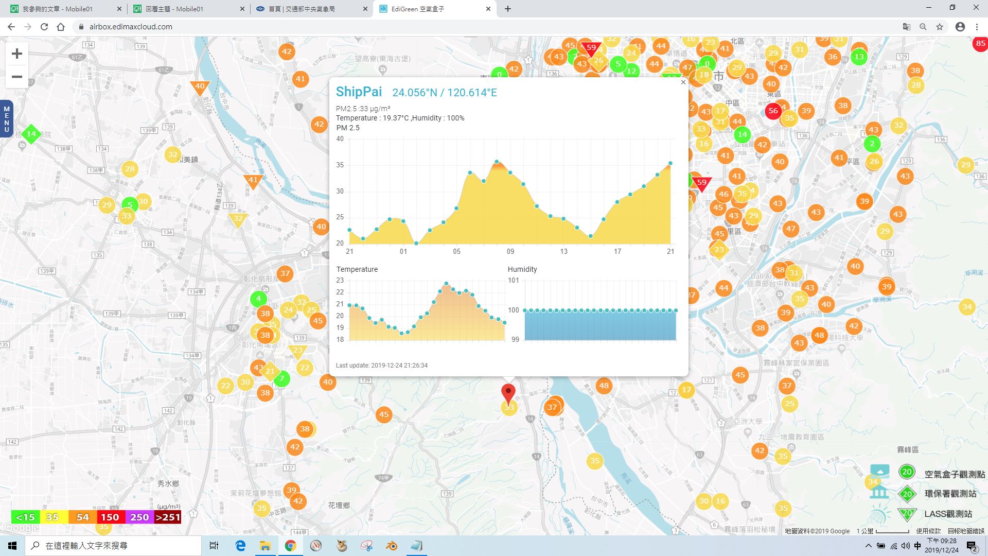Image resolution: width=988 pixels, height=556 pixels.
Task: Zoom out the map with the minus button
Action: (17, 77)
